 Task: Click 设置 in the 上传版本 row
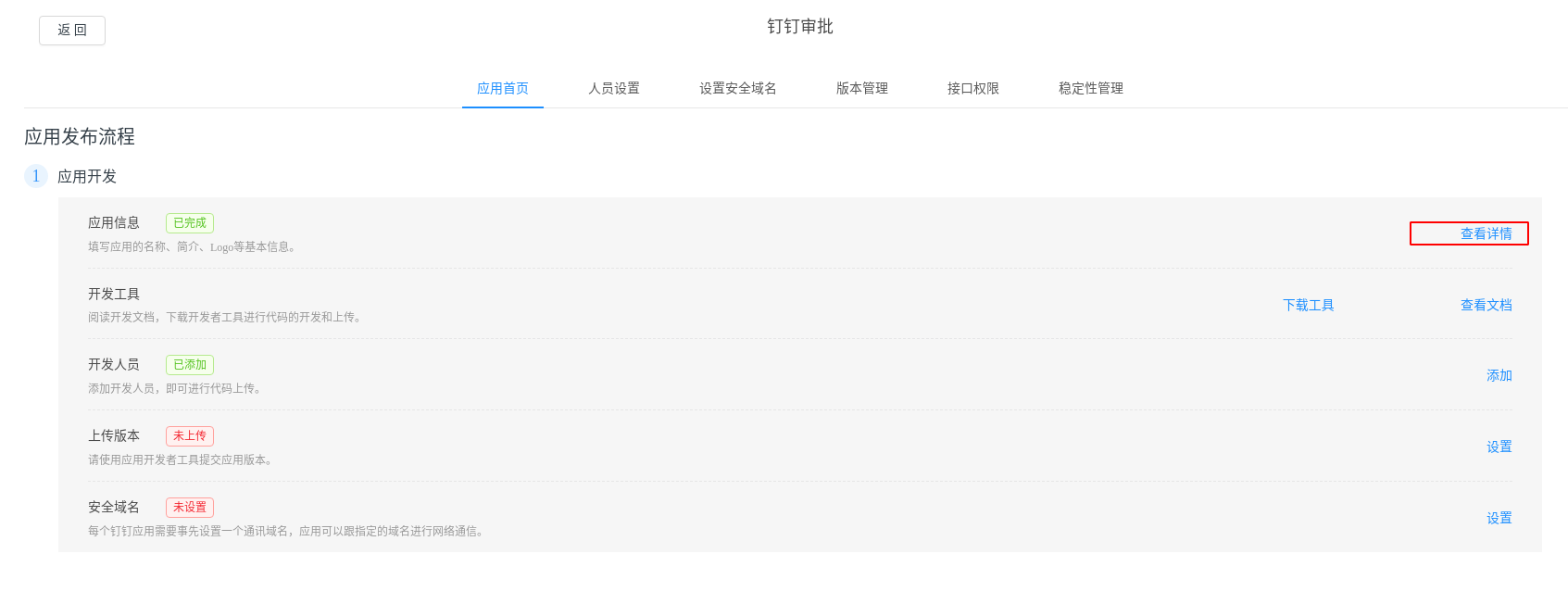[x=1499, y=447]
